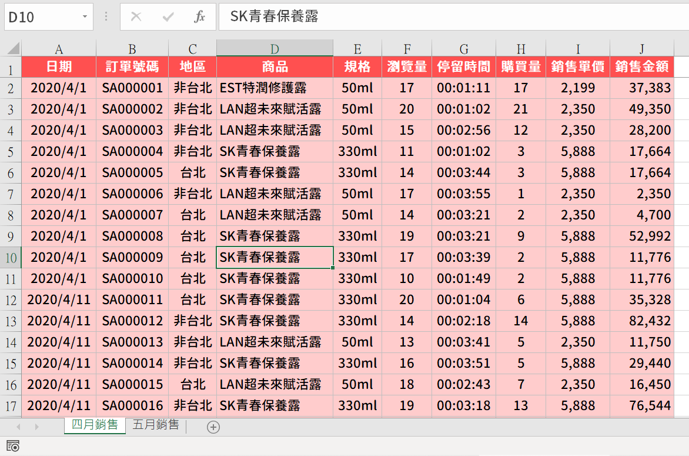Click cell with amount 82,432
Screen dimensions: 689x456
click(x=642, y=321)
